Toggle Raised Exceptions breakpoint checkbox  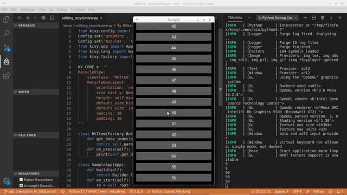click(x=21, y=180)
